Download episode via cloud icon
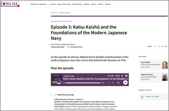Viewport: 169px width, 111px height. (x=122, y=76)
